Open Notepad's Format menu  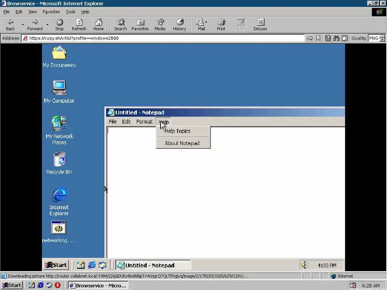pyautogui.click(x=144, y=122)
